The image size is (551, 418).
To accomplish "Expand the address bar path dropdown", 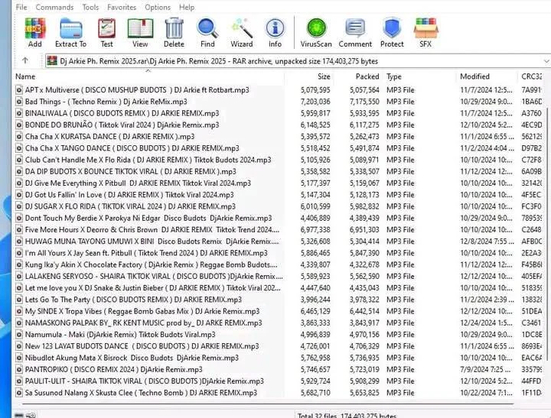I will click(x=546, y=61).
